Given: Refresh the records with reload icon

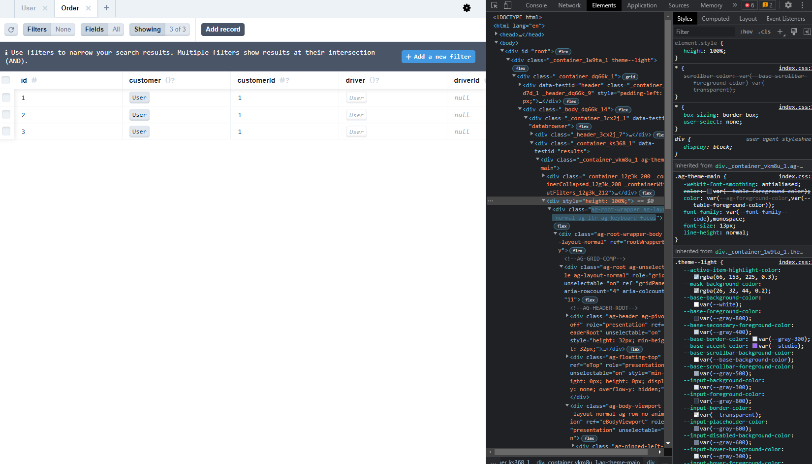Looking at the screenshot, I should 11,30.
